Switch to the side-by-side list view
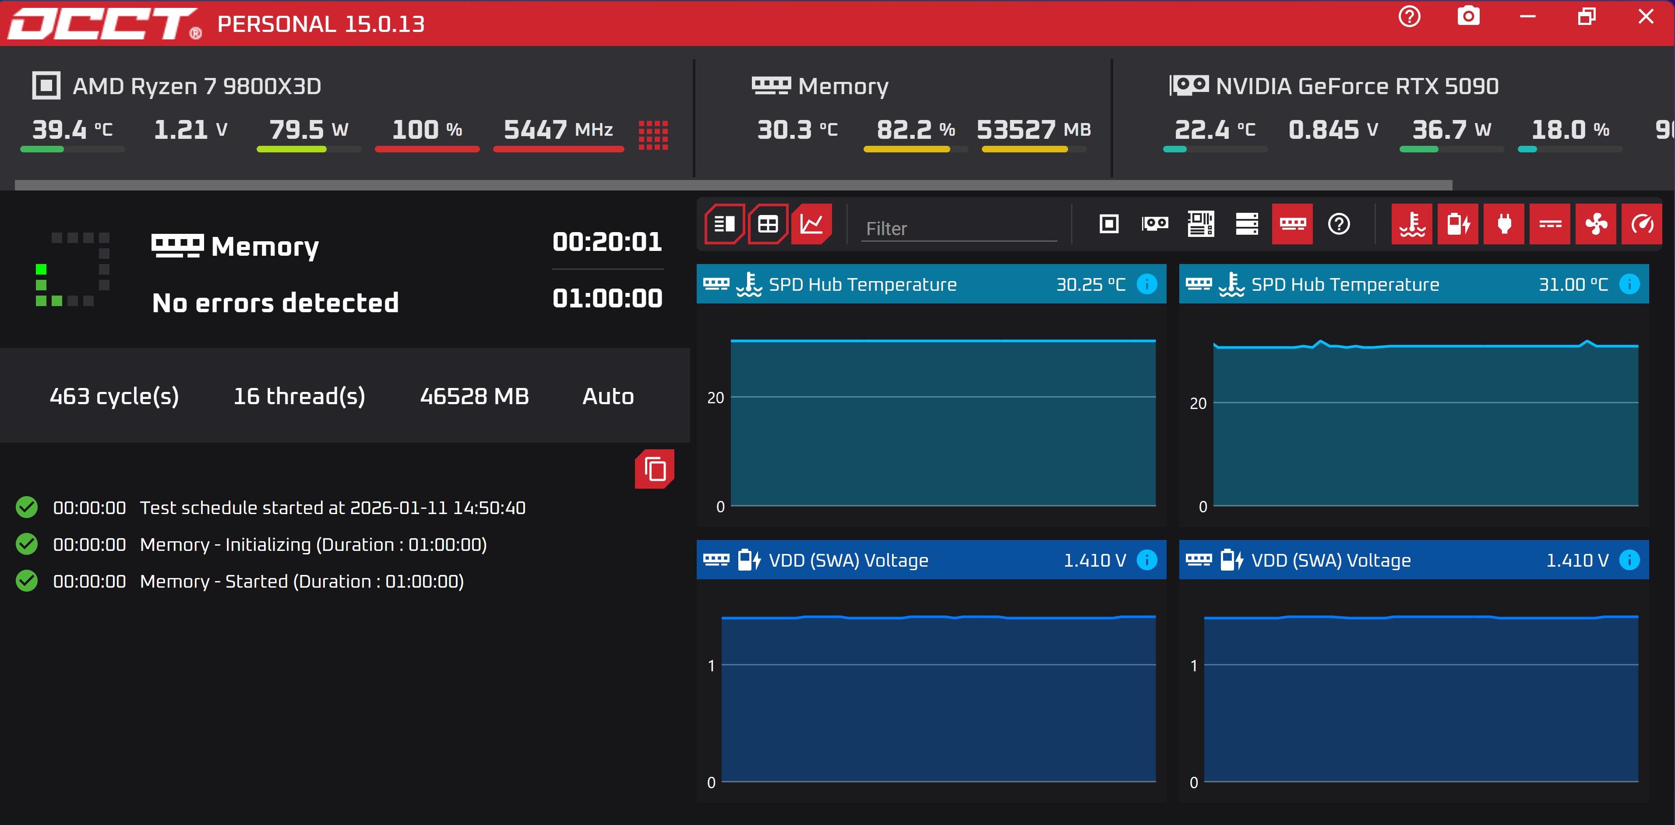This screenshot has width=1675, height=825. 724,224
